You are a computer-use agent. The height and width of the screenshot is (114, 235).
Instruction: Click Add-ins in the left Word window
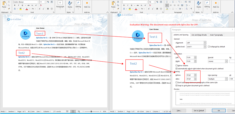[87, 5]
